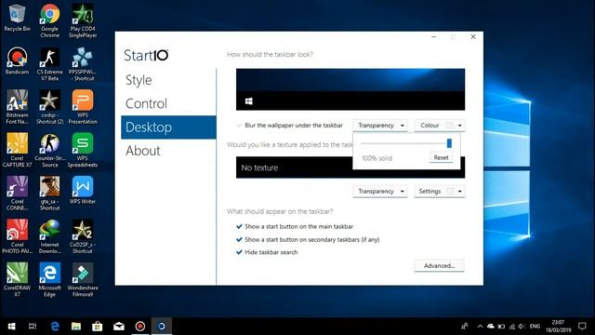Toggle the Hide taskbar search checkbox
595x335 pixels.
tap(239, 252)
